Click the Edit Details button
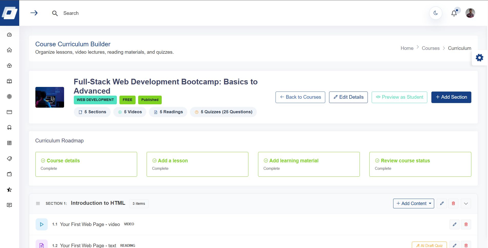488x248 pixels. point(348,97)
